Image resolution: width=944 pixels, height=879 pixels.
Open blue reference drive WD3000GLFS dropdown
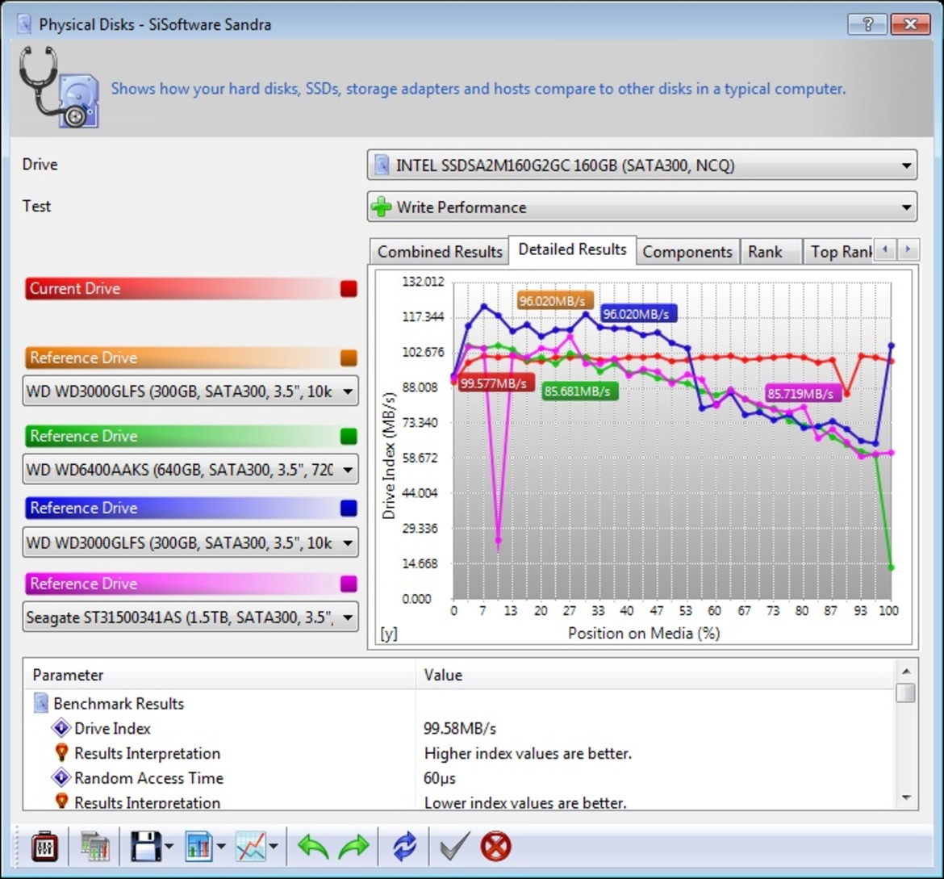click(190, 543)
